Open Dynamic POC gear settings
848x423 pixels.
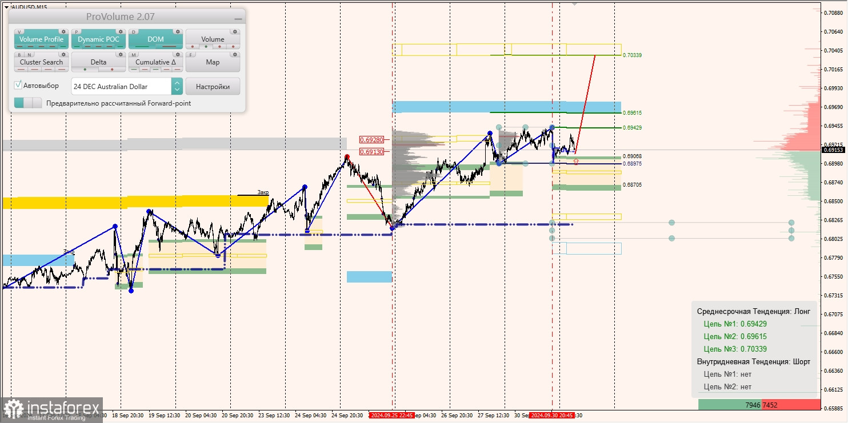tap(121, 31)
